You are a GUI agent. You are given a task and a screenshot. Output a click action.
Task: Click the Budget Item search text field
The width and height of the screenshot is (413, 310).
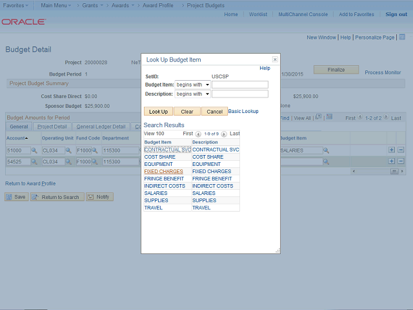(239, 85)
